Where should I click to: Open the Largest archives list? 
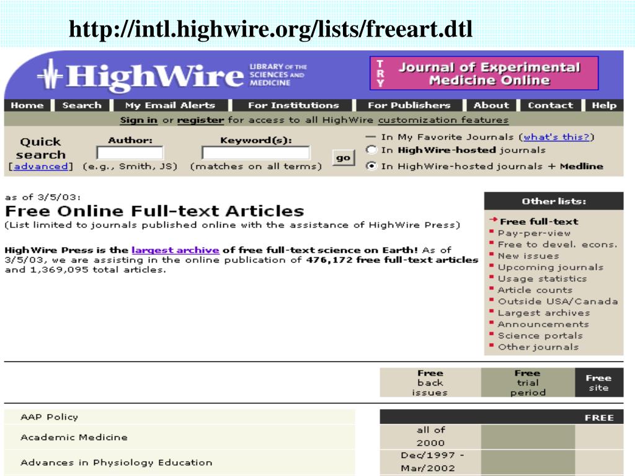click(x=543, y=313)
